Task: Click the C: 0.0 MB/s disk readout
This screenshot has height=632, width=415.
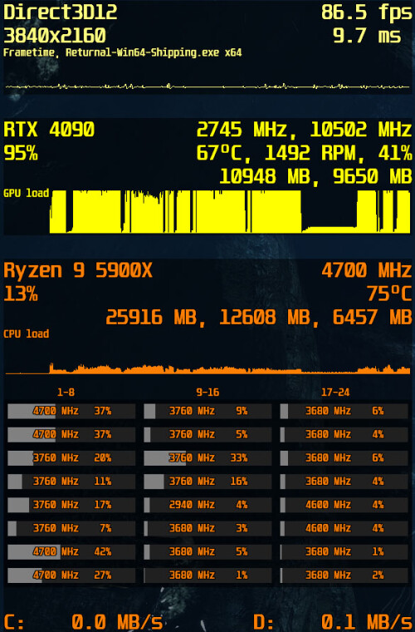Action: pyautogui.click(x=83, y=621)
